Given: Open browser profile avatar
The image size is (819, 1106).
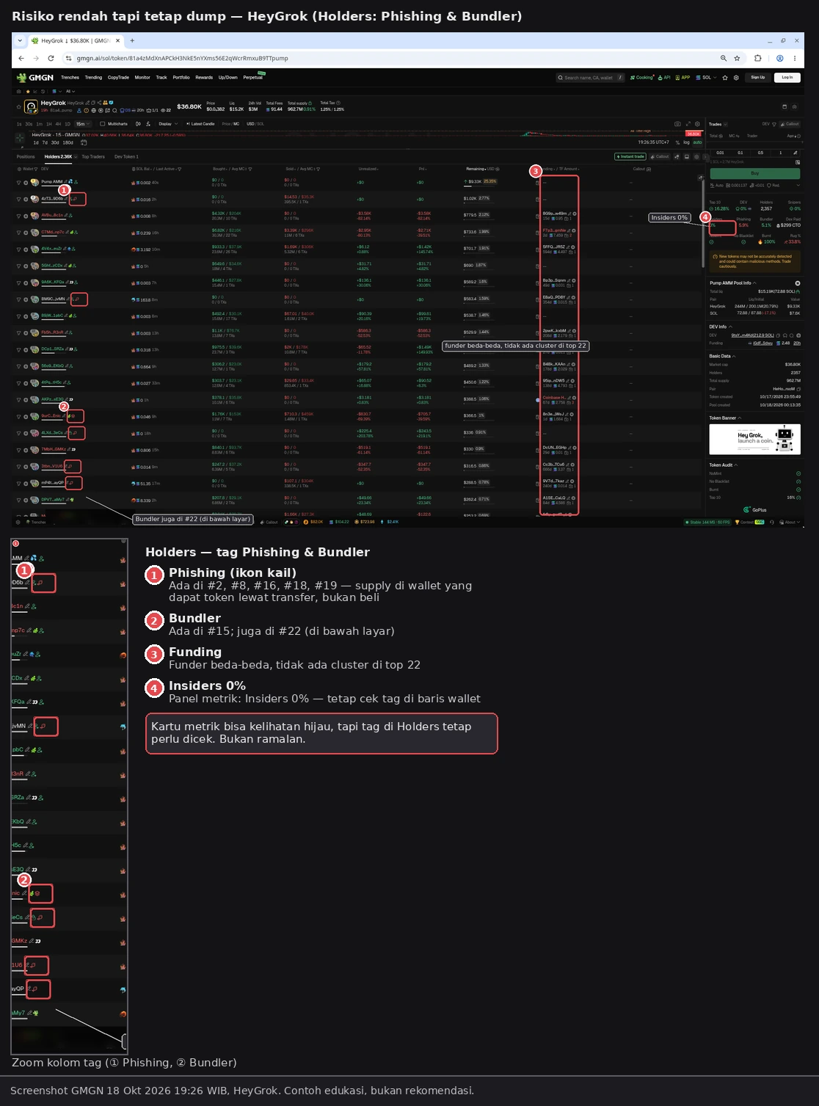Looking at the screenshot, I should (779, 58).
